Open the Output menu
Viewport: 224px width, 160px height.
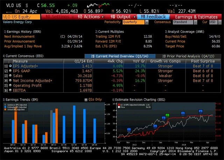[x=121, y=16]
